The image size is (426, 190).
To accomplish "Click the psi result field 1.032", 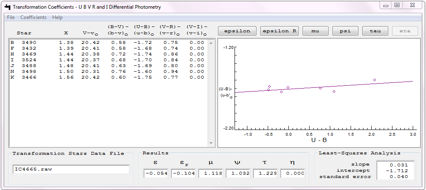I will click(238, 173).
